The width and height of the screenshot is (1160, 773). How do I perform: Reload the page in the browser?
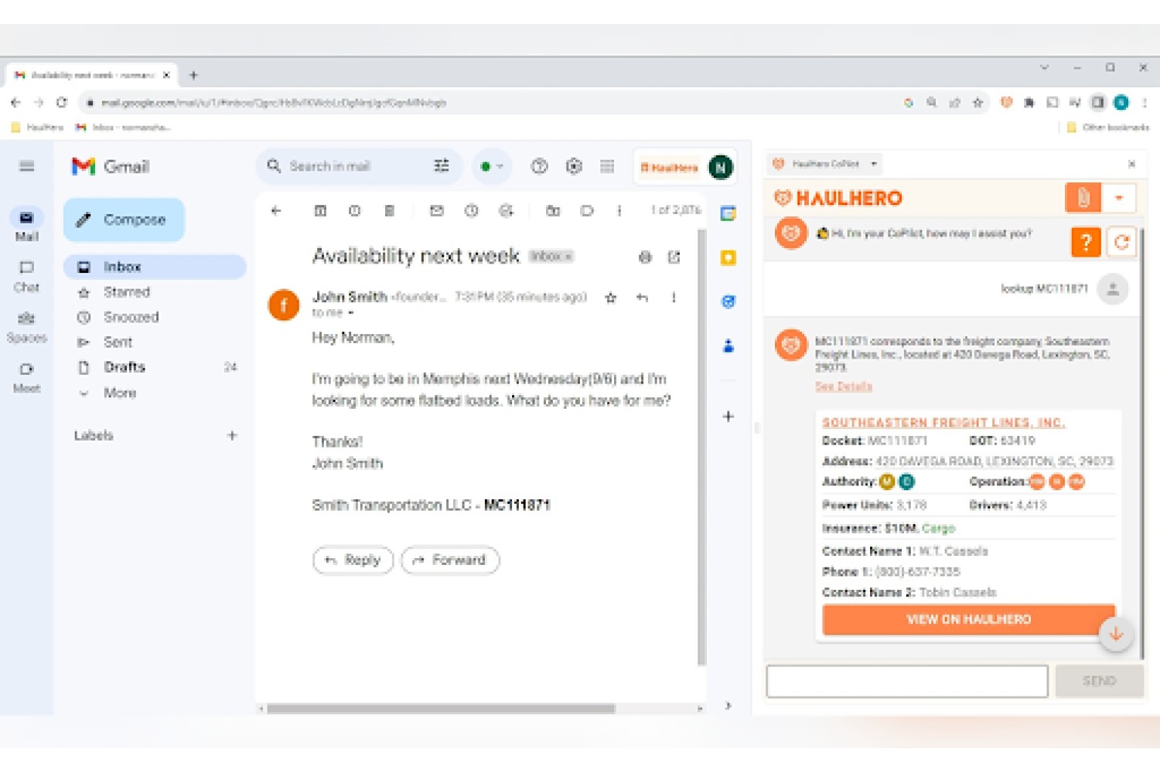pyautogui.click(x=62, y=102)
